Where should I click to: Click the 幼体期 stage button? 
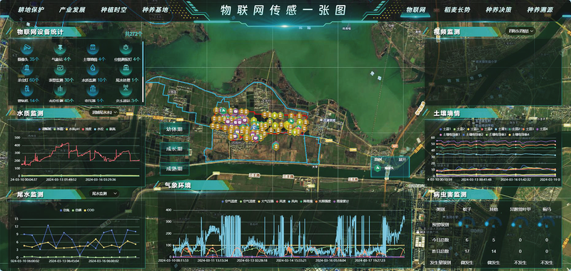175,129
